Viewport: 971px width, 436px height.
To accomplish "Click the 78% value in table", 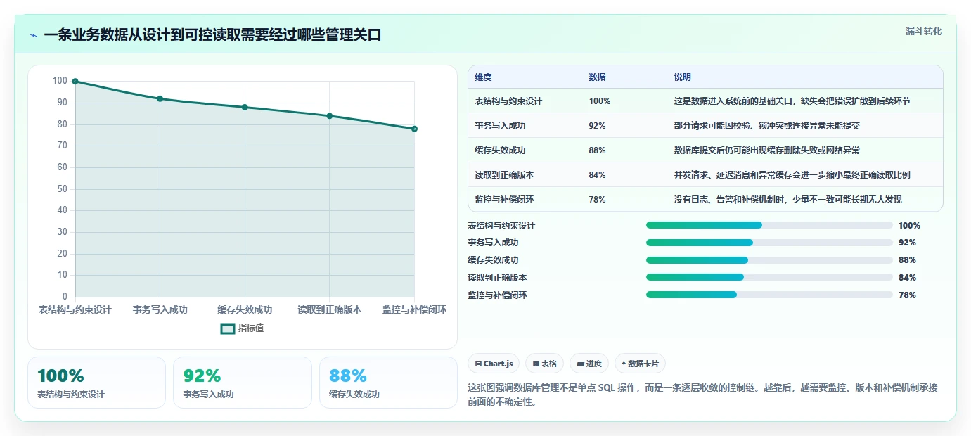I will click(x=597, y=200).
